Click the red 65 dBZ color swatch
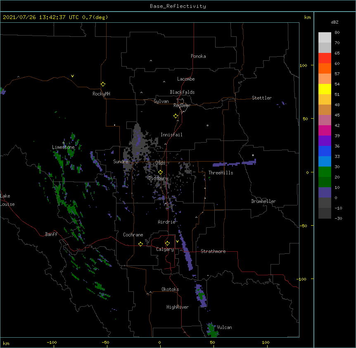Viewport: 356px width, 348px height. (325, 58)
